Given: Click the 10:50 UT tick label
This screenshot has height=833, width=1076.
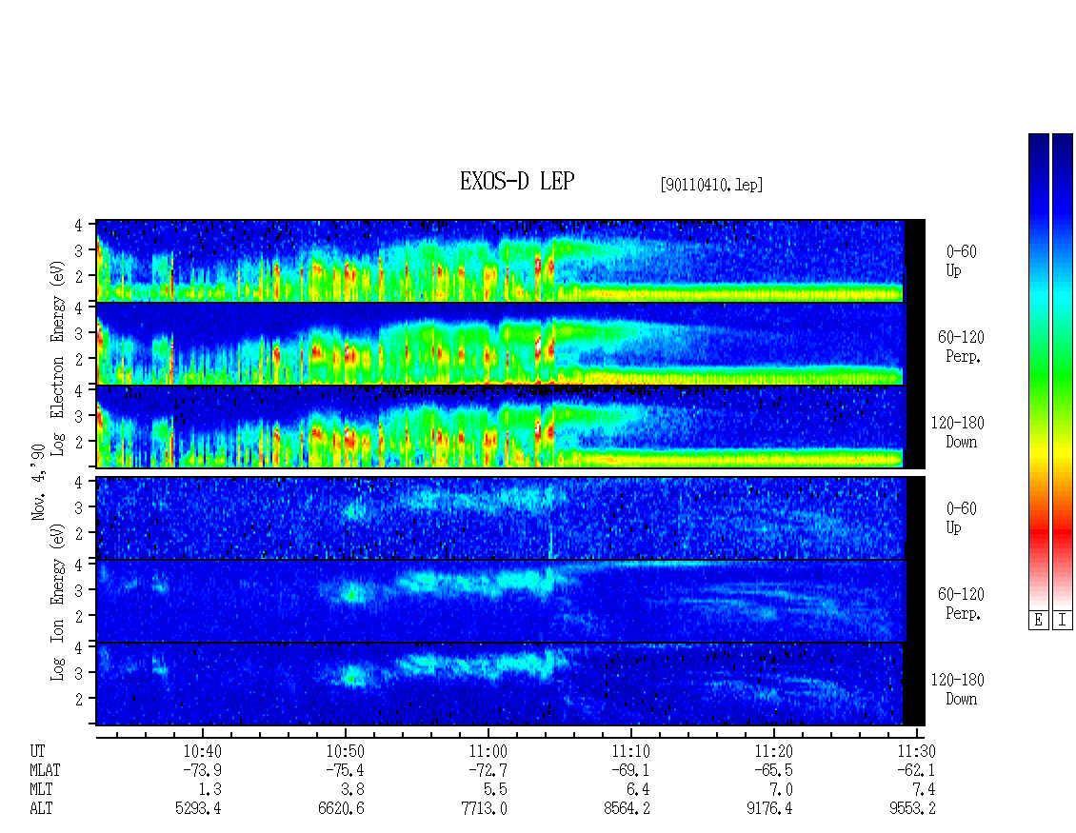Looking at the screenshot, I should [x=345, y=751].
